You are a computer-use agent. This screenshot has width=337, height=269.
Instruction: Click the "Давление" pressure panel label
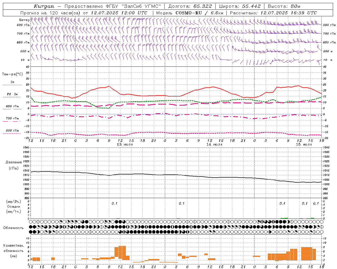13,162
